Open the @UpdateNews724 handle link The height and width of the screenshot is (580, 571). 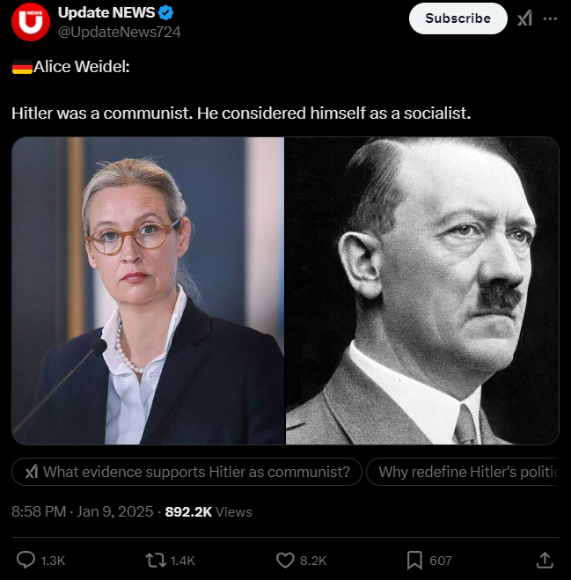pos(120,33)
